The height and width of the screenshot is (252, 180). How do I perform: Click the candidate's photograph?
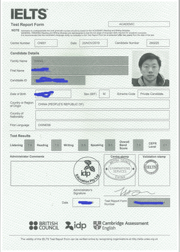click(x=150, y=68)
